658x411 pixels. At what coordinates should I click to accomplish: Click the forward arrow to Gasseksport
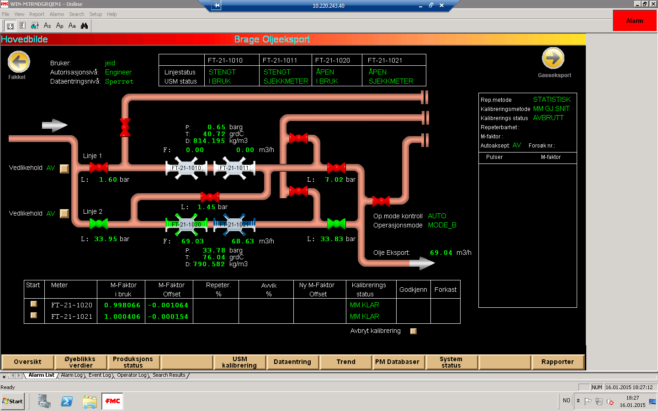point(553,58)
